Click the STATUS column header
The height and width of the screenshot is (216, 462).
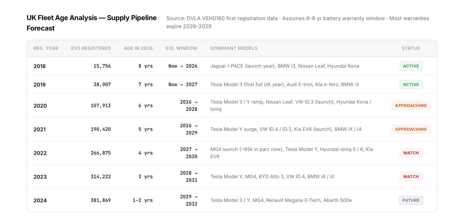411,48
